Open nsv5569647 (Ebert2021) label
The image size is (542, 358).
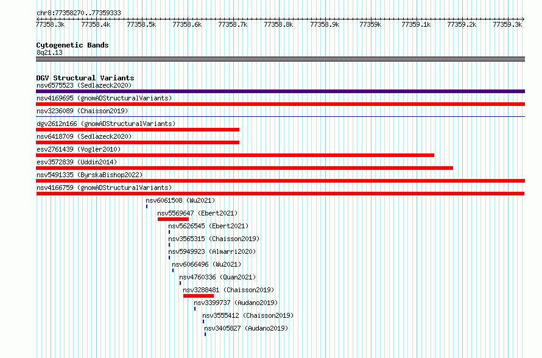(197, 213)
